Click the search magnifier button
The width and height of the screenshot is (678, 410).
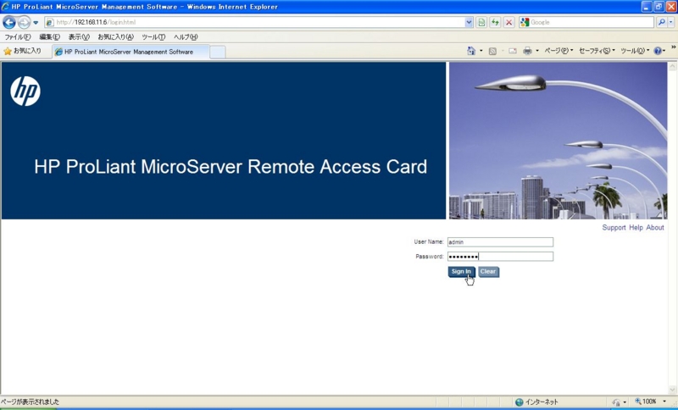661,22
